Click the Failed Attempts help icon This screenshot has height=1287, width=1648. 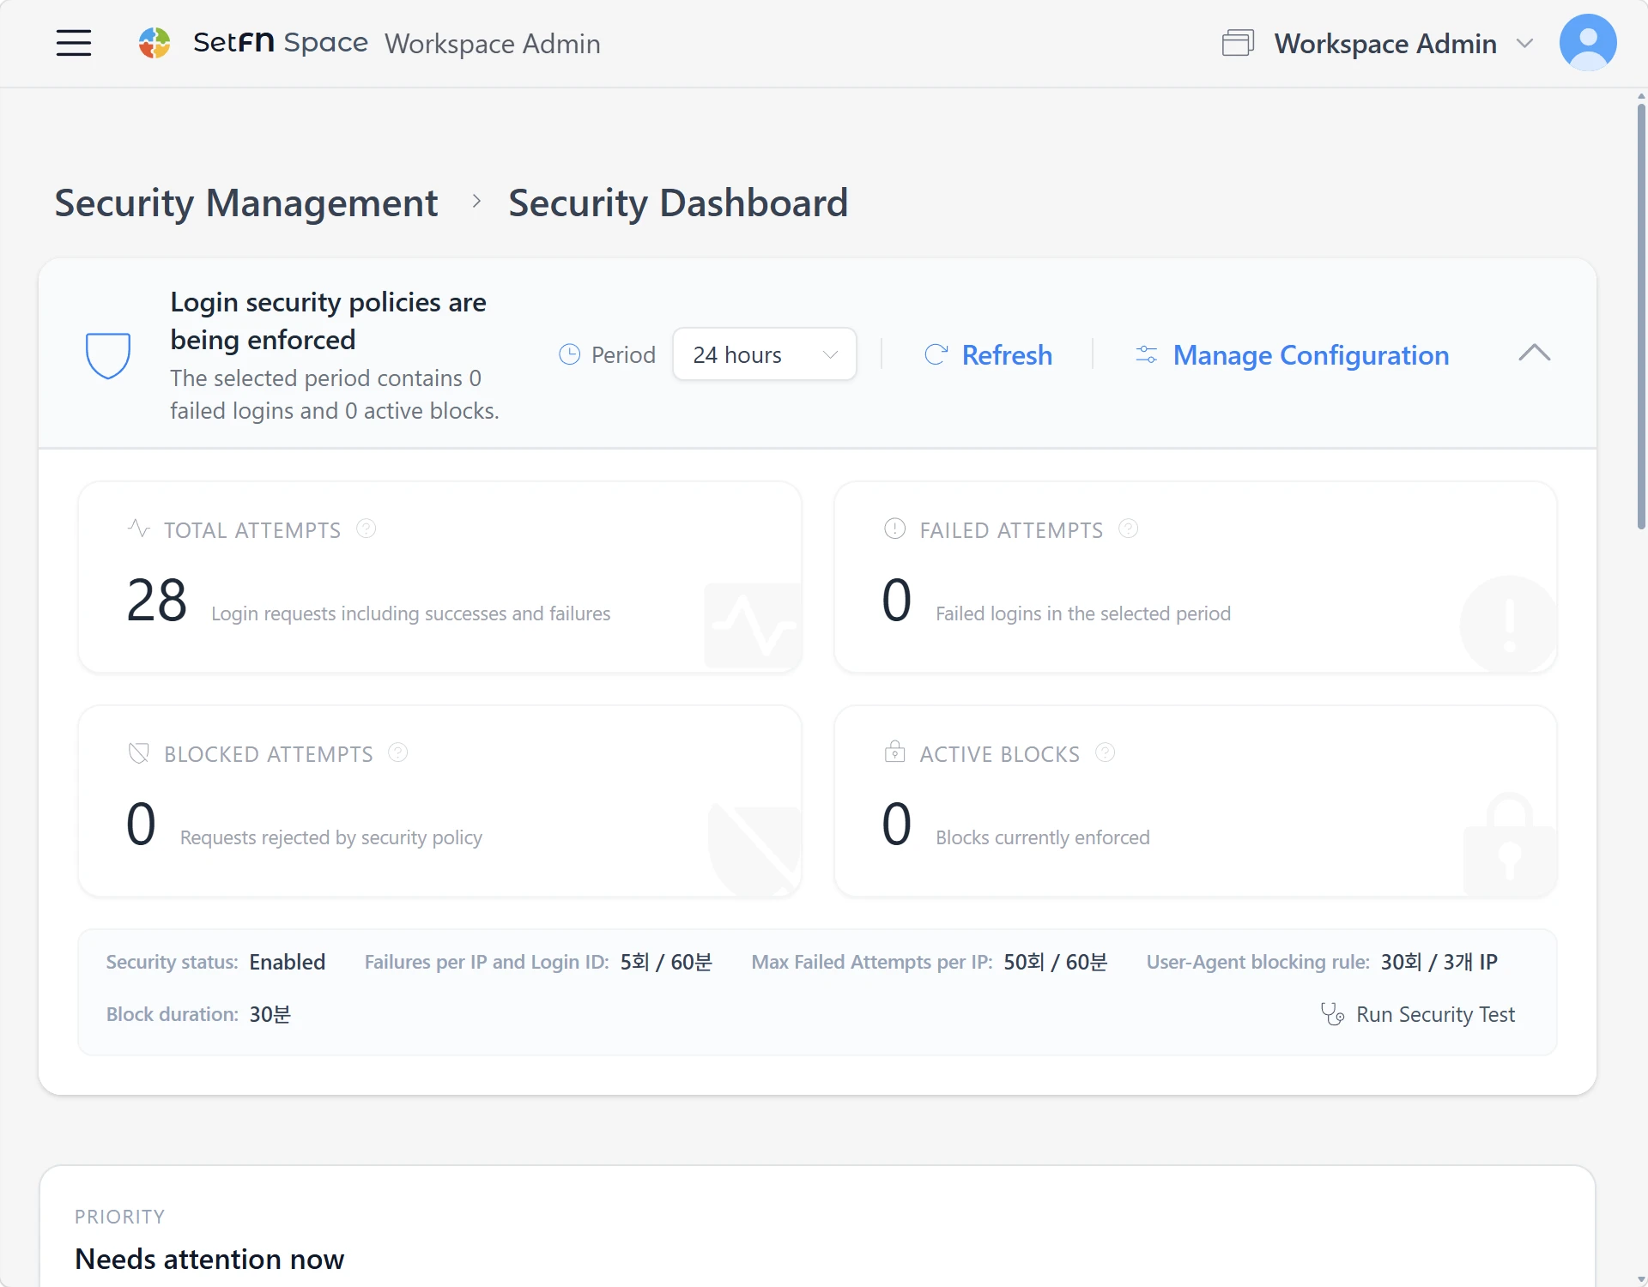point(1129,529)
